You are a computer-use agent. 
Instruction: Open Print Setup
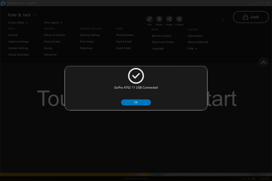[x=87, y=41]
